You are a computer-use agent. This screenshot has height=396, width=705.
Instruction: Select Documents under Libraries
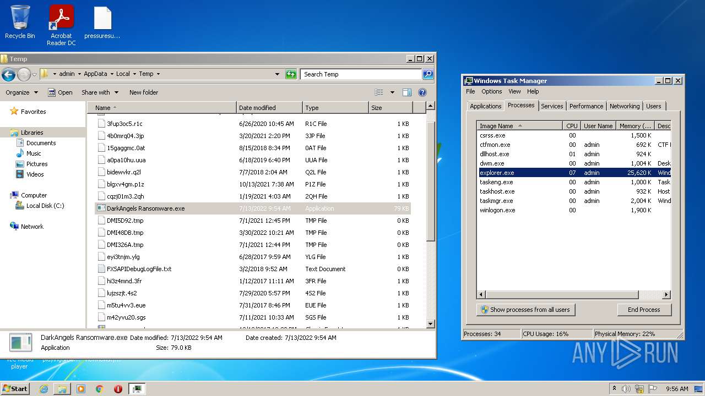coord(41,143)
